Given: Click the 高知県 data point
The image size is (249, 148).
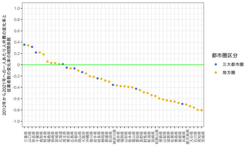Looking at the screenshot, I should pos(198,110).
